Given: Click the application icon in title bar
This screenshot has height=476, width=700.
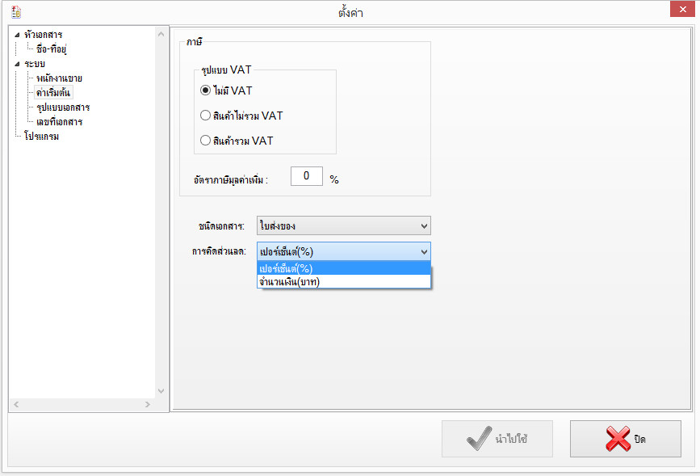Looking at the screenshot, I should point(16,12).
